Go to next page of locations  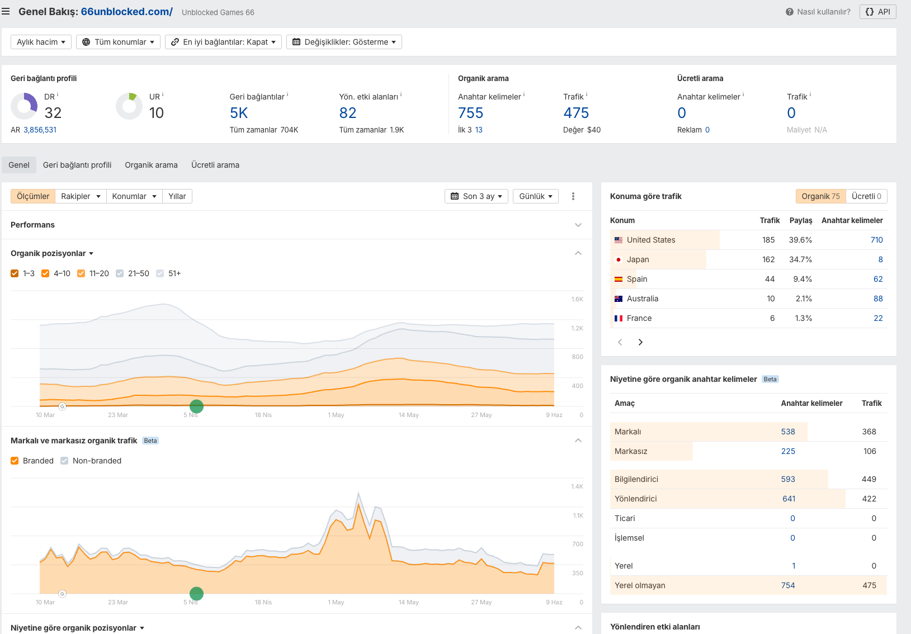point(640,342)
